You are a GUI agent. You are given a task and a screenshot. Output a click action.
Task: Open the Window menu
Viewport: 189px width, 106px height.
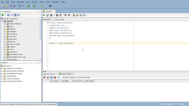coord(56,2)
